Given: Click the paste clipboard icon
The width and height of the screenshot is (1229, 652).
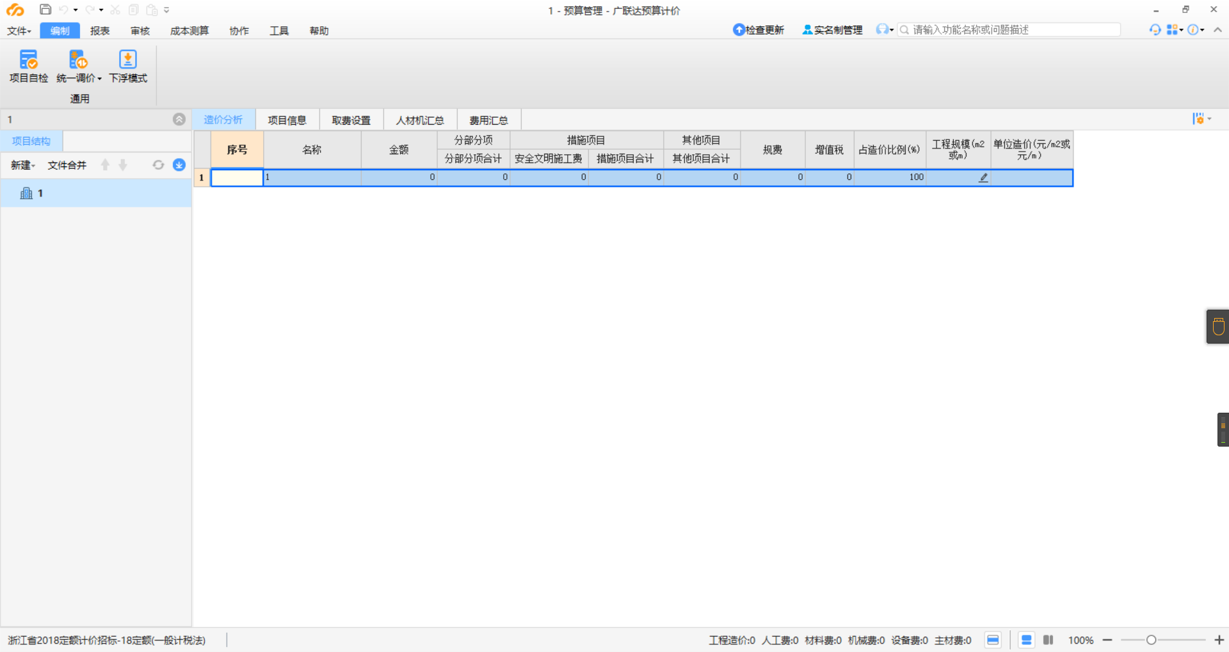Looking at the screenshot, I should (x=152, y=10).
